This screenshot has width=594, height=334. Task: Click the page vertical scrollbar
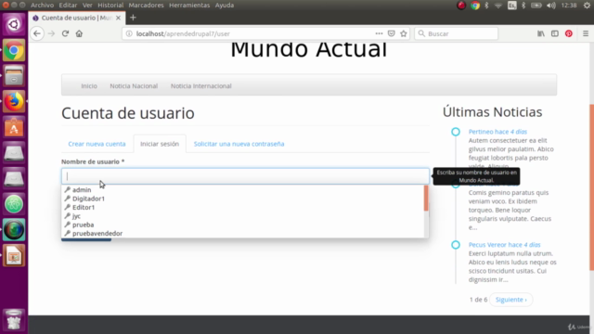(x=591, y=187)
